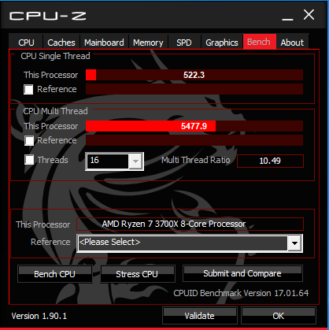The height and width of the screenshot is (330, 329).
Task: Start the Stress CPU test
Action: pos(137,274)
